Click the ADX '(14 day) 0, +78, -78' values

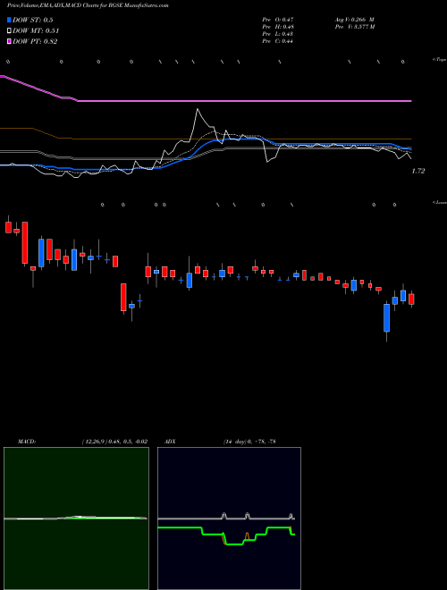tap(249, 442)
